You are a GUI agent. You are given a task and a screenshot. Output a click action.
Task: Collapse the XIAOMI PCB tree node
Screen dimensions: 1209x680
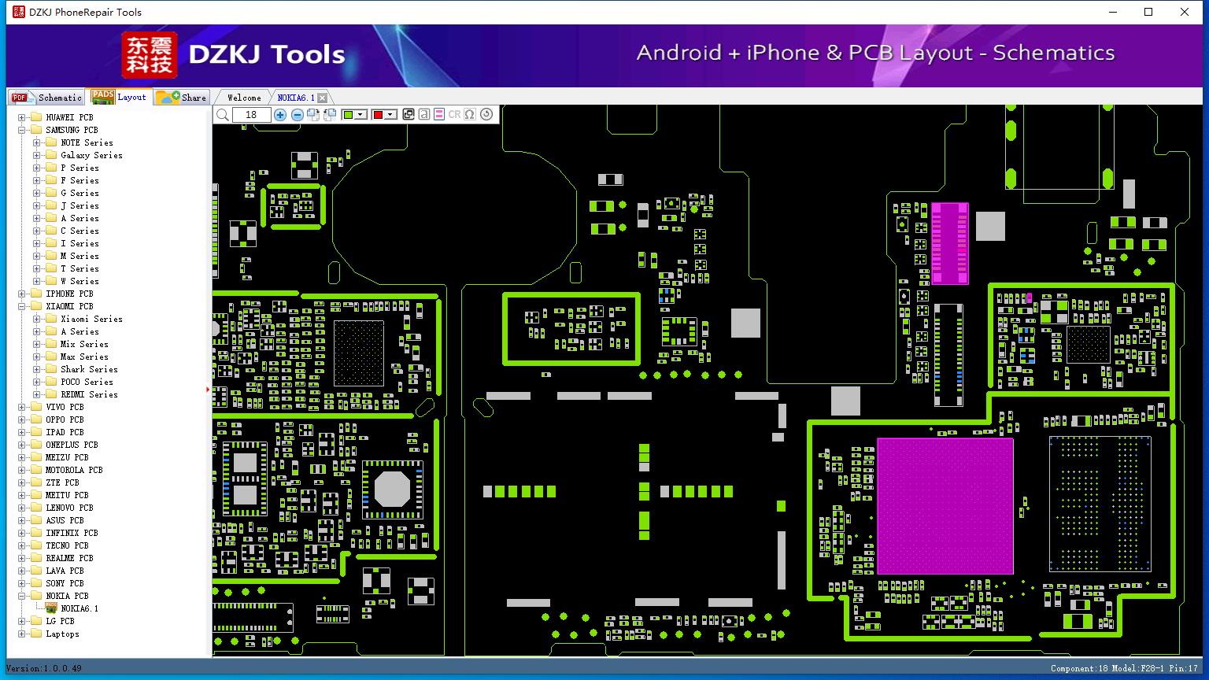point(21,306)
